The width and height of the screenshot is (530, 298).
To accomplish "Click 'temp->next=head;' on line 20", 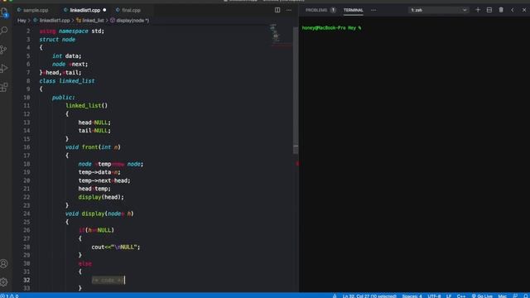I will [104, 180].
